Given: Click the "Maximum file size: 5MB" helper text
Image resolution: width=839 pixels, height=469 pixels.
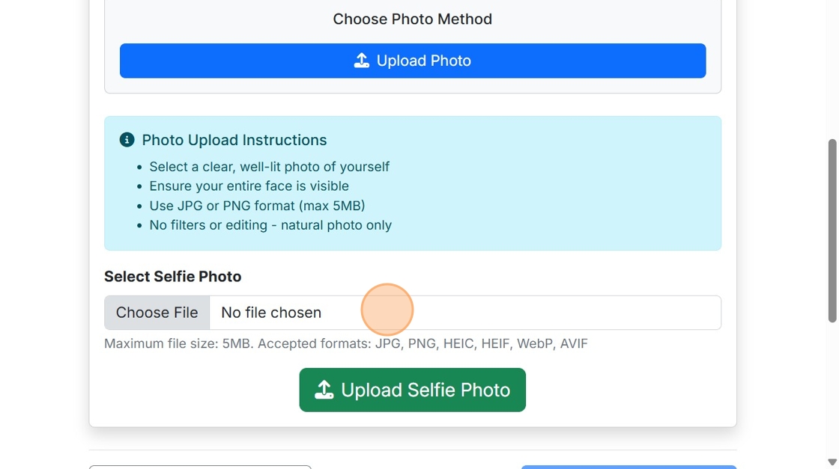Looking at the screenshot, I should pos(346,344).
